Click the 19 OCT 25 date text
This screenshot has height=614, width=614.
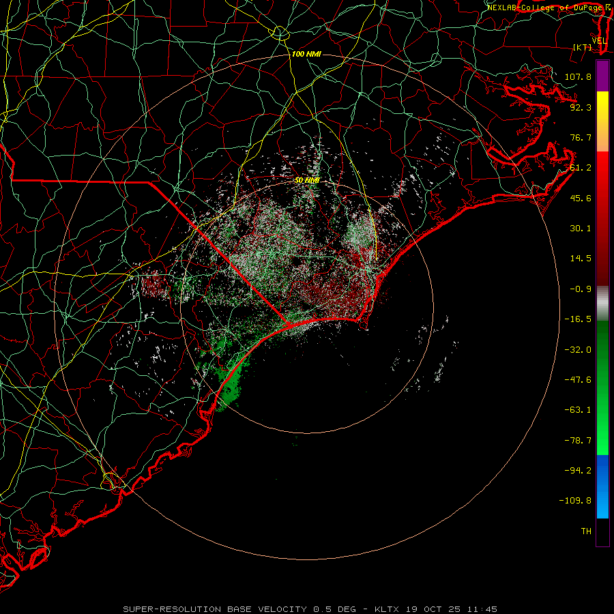point(433,609)
